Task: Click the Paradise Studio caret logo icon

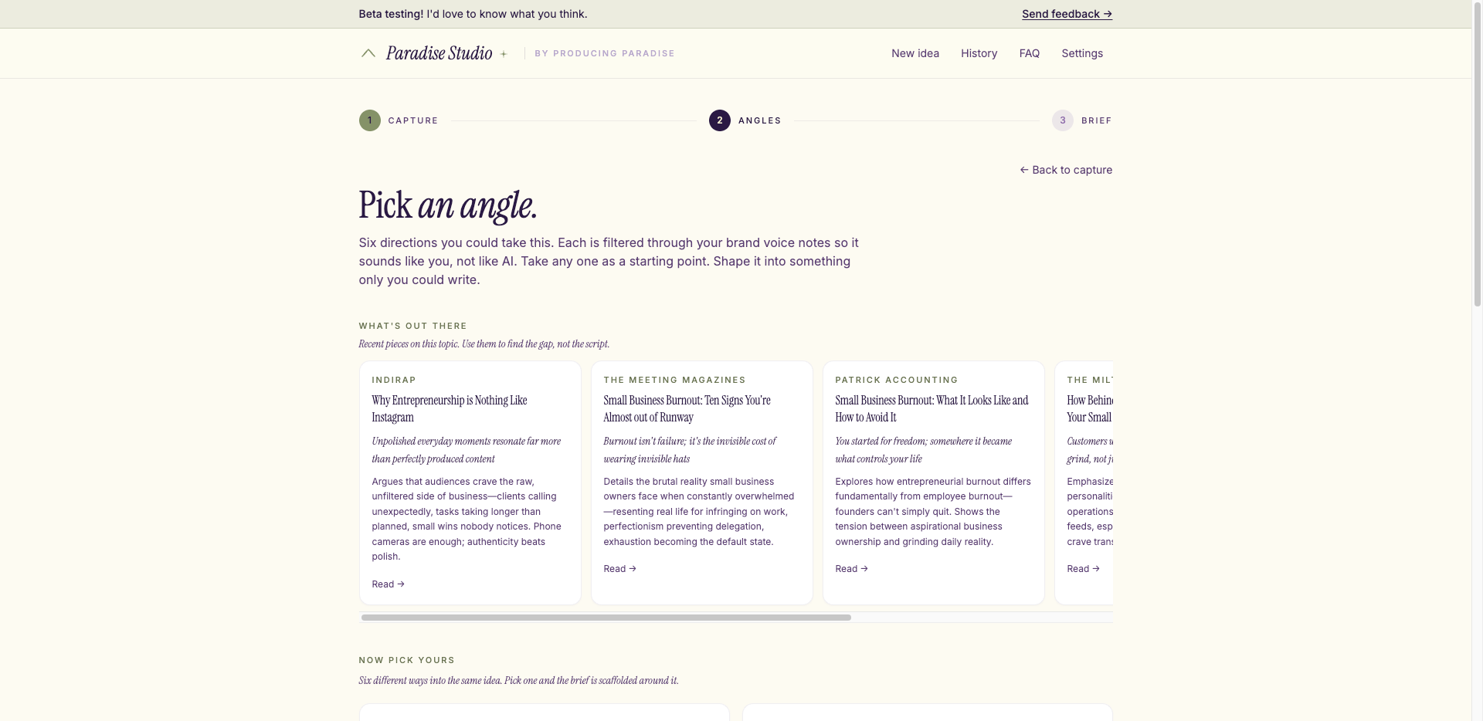Action: [368, 53]
